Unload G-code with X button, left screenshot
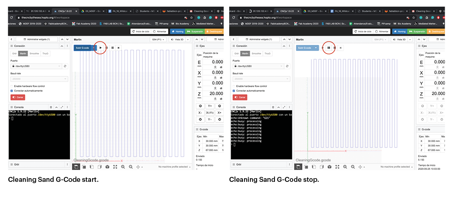This screenshot has width=453, height=223. [x=118, y=48]
